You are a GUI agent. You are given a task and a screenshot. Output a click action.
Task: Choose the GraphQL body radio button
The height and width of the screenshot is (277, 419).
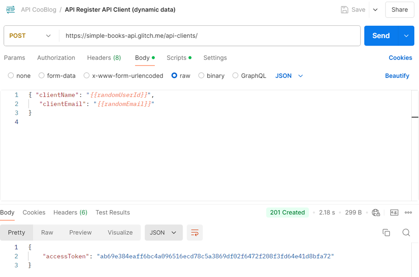click(x=235, y=76)
